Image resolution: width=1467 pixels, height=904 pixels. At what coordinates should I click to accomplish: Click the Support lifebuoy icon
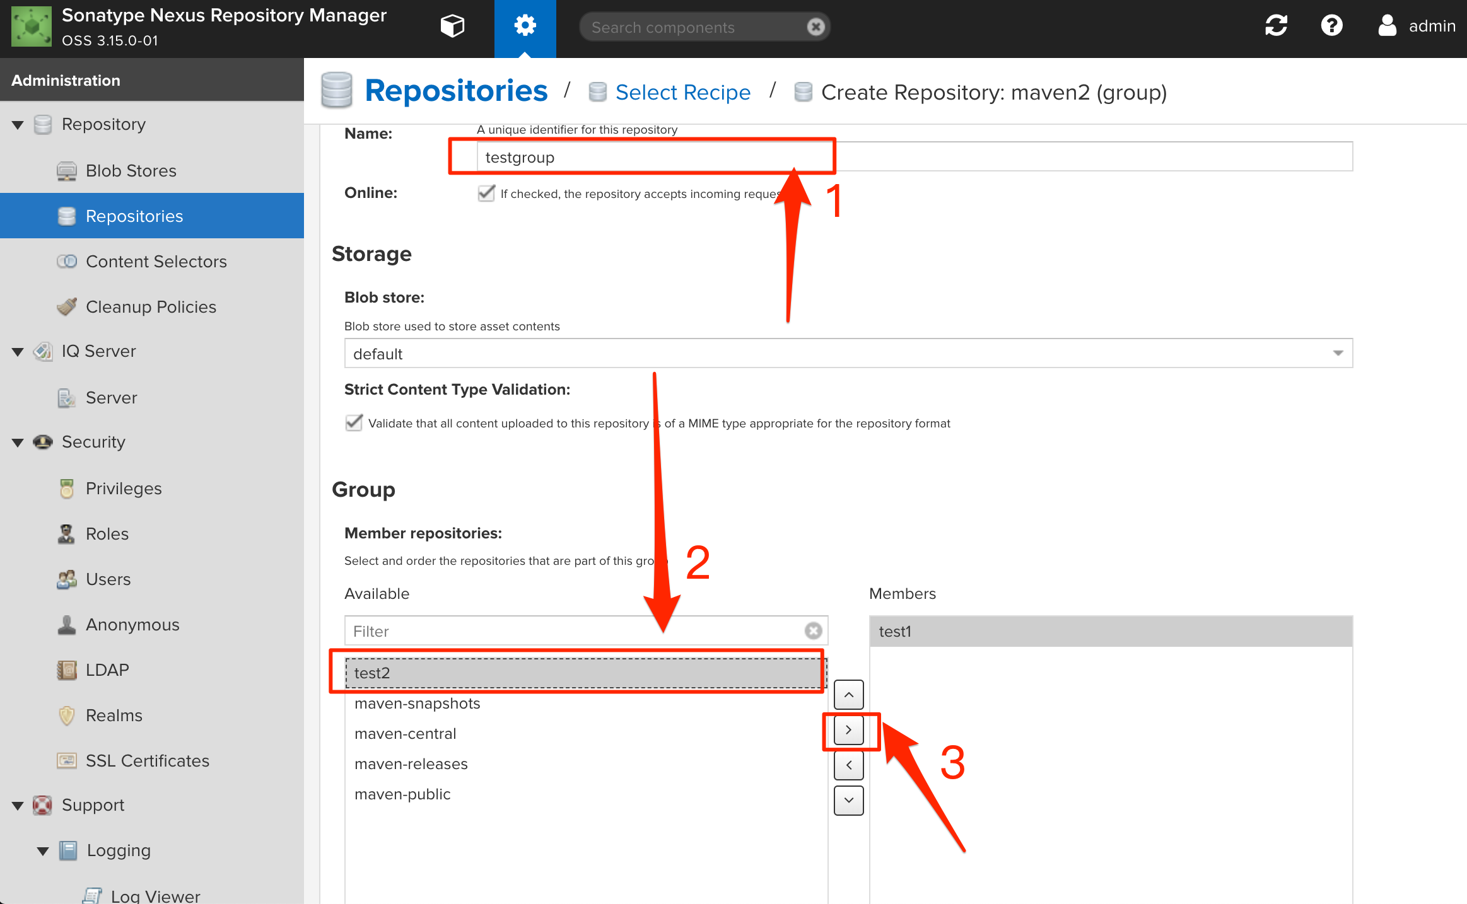pyautogui.click(x=42, y=805)
